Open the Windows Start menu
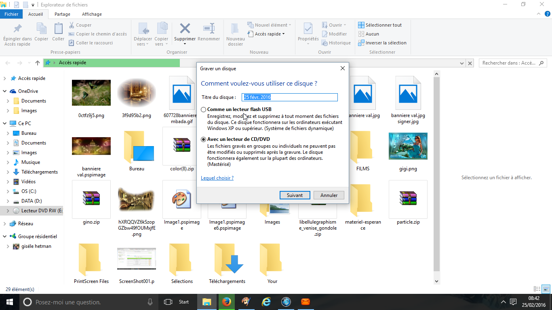Viewport: 552px width, 310px height. click(10, 302)
